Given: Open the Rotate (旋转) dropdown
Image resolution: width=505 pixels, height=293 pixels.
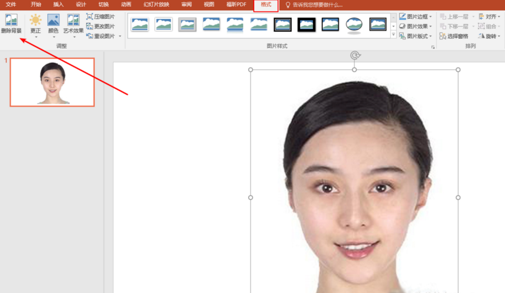Looking at the screenshot, I should pos(489,36).
